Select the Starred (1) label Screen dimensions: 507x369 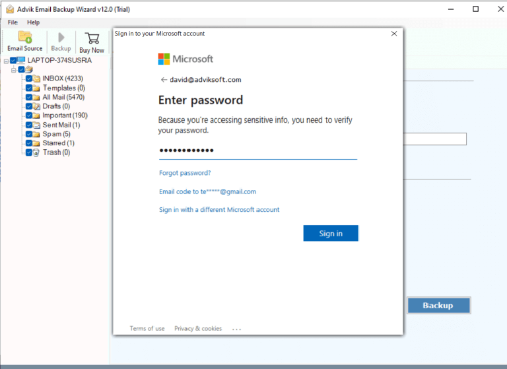pyautogui.click(x=59, y=143)
